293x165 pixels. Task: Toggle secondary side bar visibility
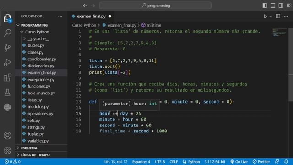[281, 5]
